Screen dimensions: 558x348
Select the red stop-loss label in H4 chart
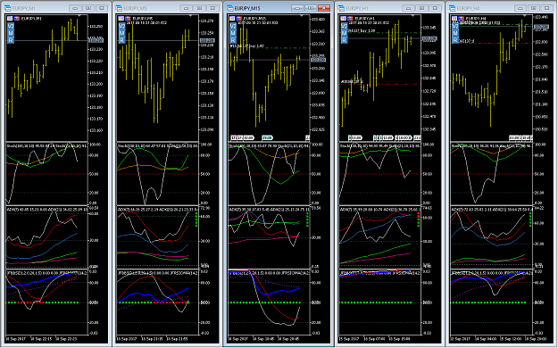(x=467, y=41)
